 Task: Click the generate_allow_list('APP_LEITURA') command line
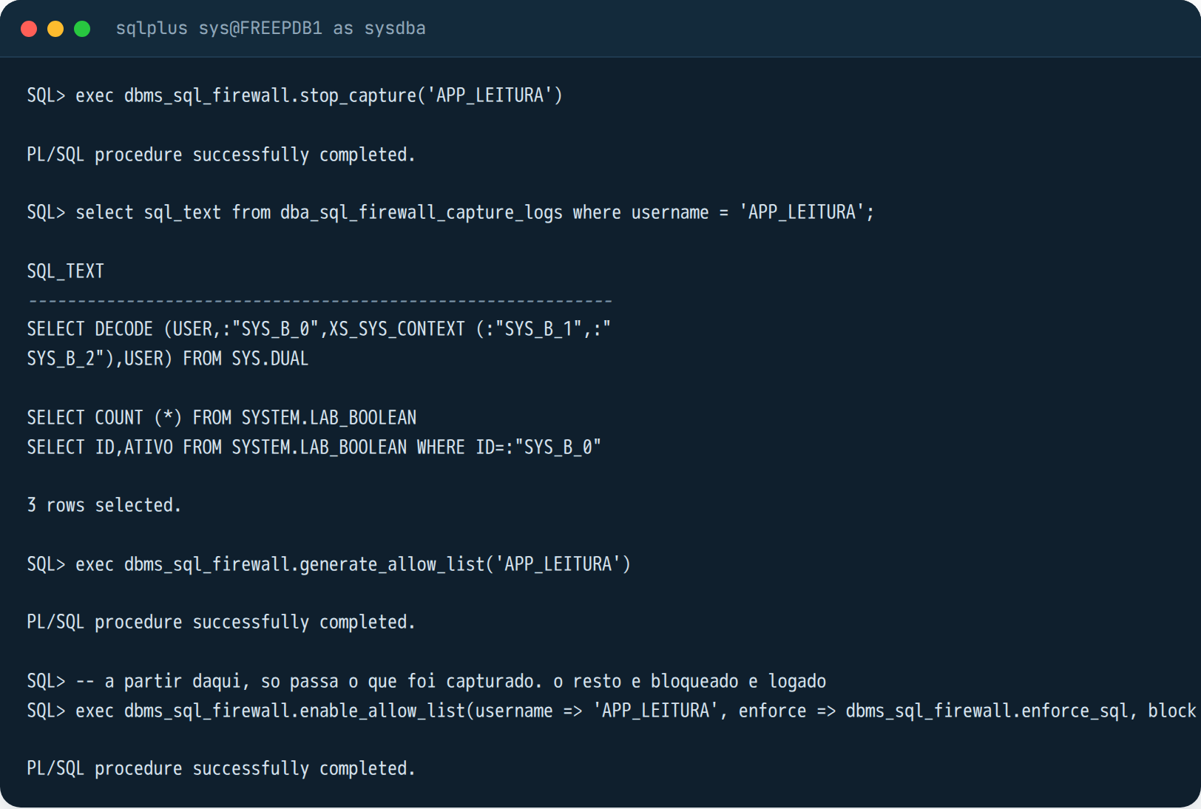328,564
